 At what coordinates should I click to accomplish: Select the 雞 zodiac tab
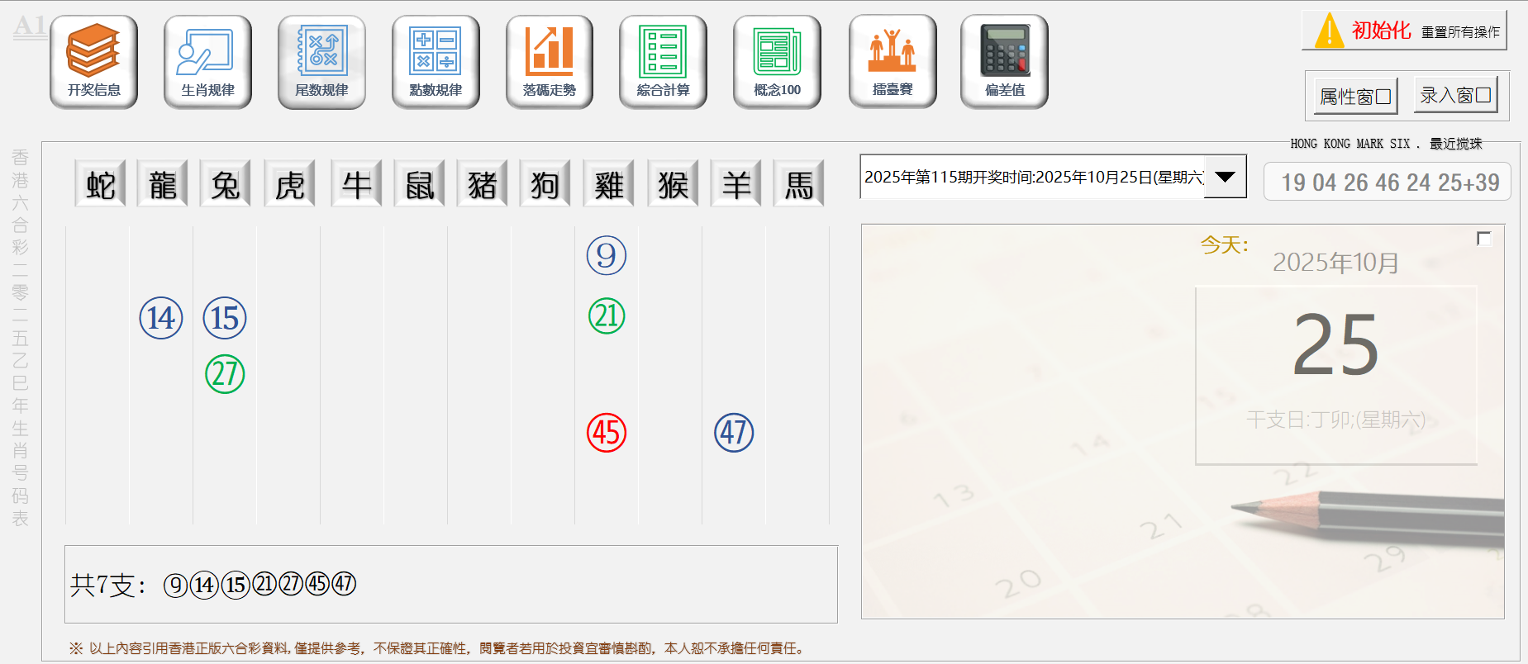click(609, 184)
